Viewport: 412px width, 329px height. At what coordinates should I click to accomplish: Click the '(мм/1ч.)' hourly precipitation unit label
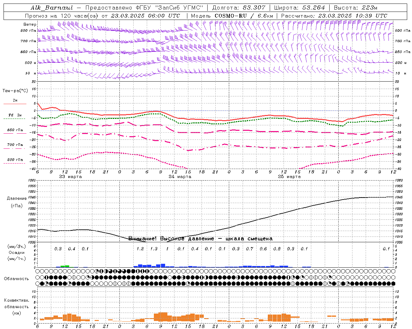pyautogui.click(x=17, y=259)
